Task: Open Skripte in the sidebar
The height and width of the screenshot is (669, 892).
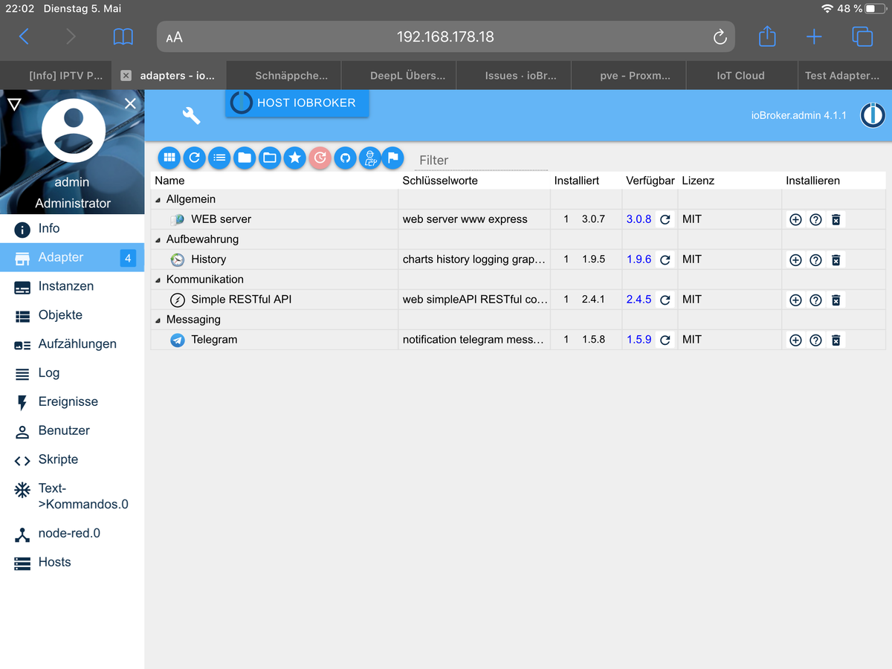Action: point(72,459)
